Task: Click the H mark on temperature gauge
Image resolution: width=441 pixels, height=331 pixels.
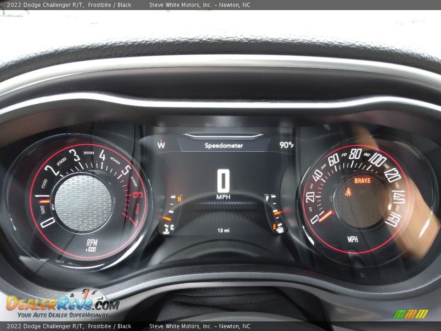Action: 179,199
